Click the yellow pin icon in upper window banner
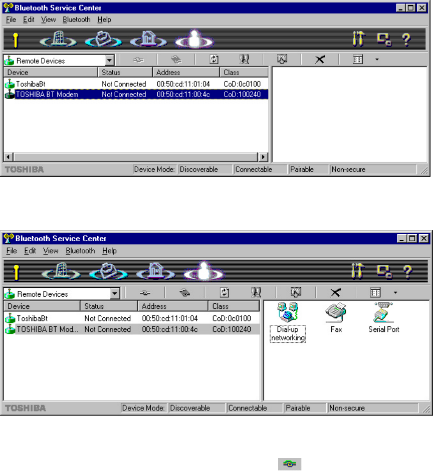Image resolution: width=433 pixels, height=471 pixels. click(16, 40)
